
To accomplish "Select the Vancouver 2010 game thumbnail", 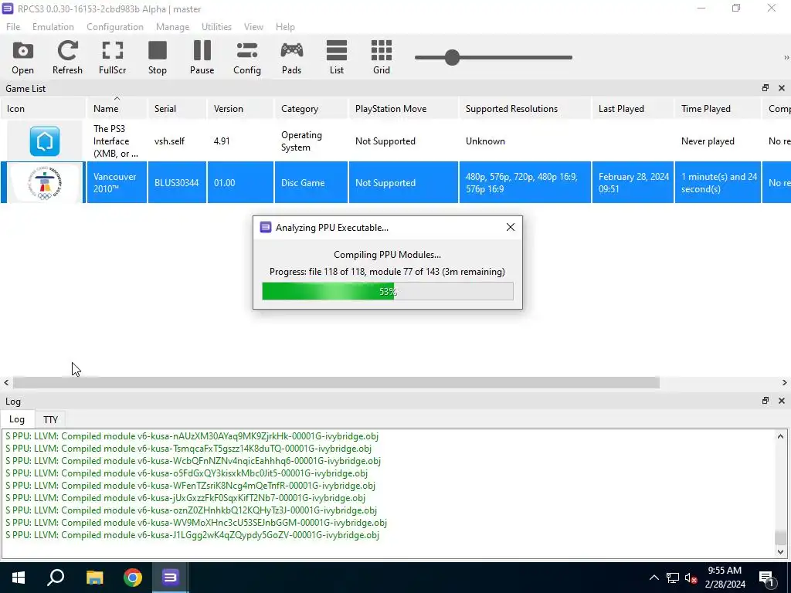I will pos(44,182).
